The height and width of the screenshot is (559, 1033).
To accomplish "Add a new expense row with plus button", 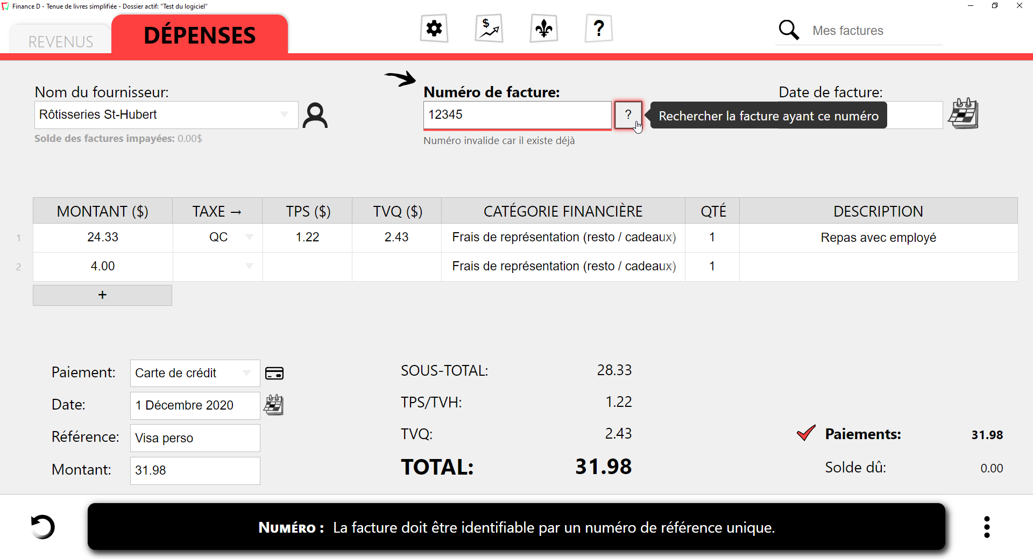I will pos(102,295).
